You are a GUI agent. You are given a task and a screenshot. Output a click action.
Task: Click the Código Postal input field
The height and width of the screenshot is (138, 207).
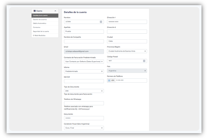pos(127,61)
